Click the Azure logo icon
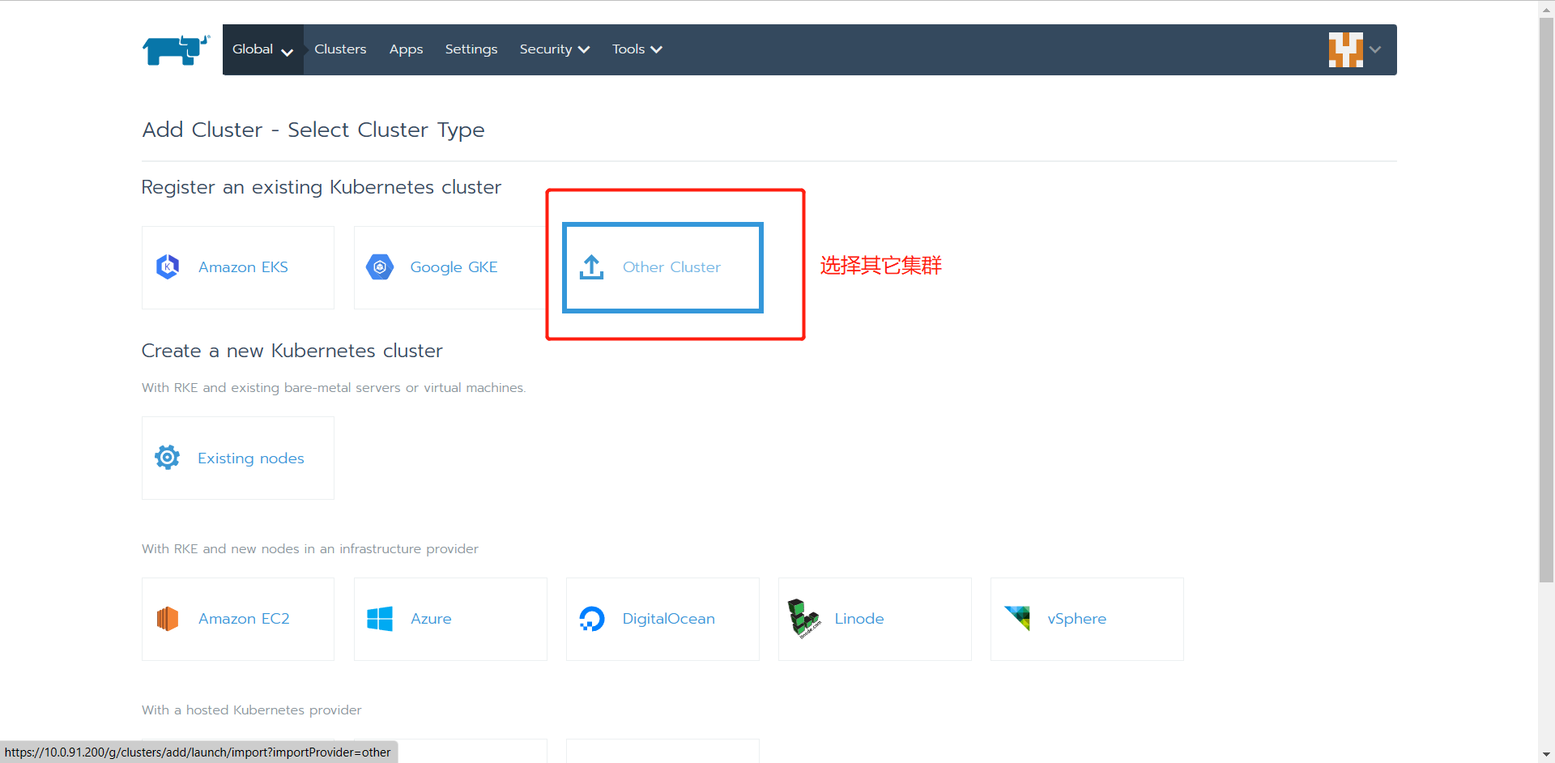The image size is (1555, 763). tap(379, 618)
